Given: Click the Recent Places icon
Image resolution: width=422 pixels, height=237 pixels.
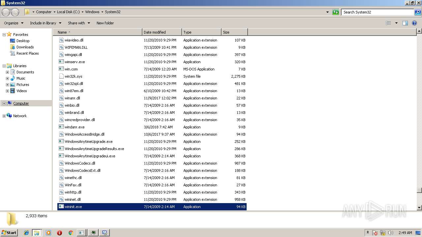Looking at the screenshot, I should coord(13,53).
